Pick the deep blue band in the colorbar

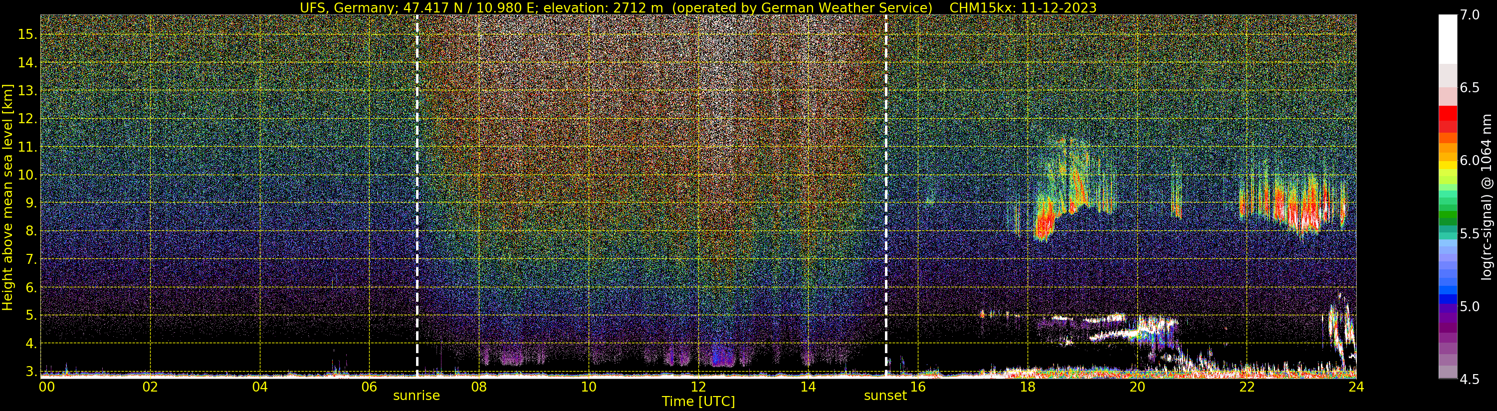coord(1448,299)
